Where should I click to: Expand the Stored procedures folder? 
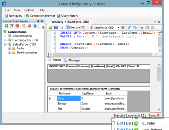coord(10,53)
